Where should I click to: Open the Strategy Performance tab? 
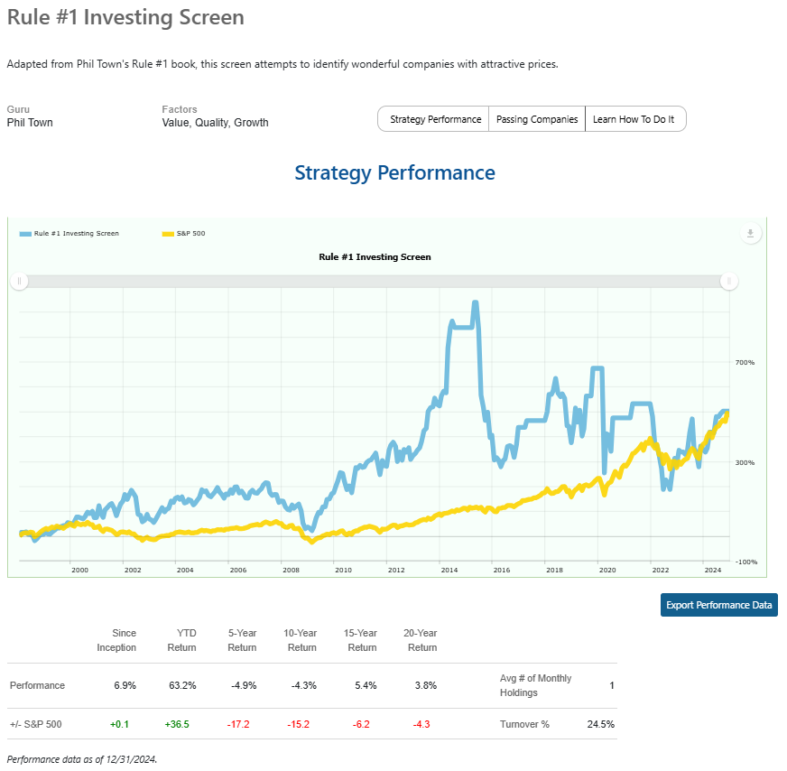(433, 119)
